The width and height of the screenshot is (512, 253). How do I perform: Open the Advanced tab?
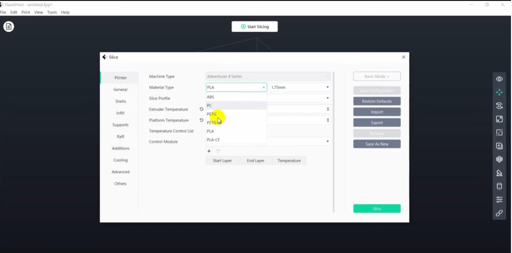(x=120, y=172)
